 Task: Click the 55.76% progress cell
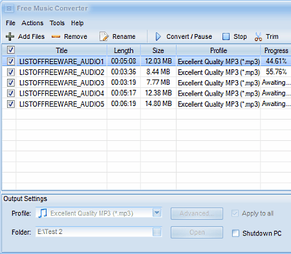point(276,72)
